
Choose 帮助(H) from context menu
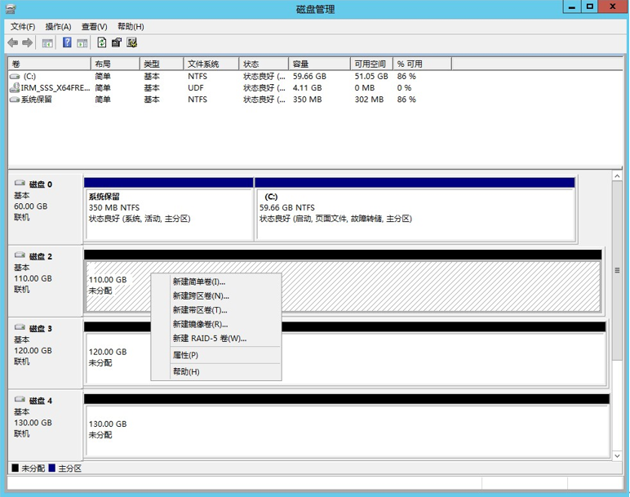pos(216,371)
